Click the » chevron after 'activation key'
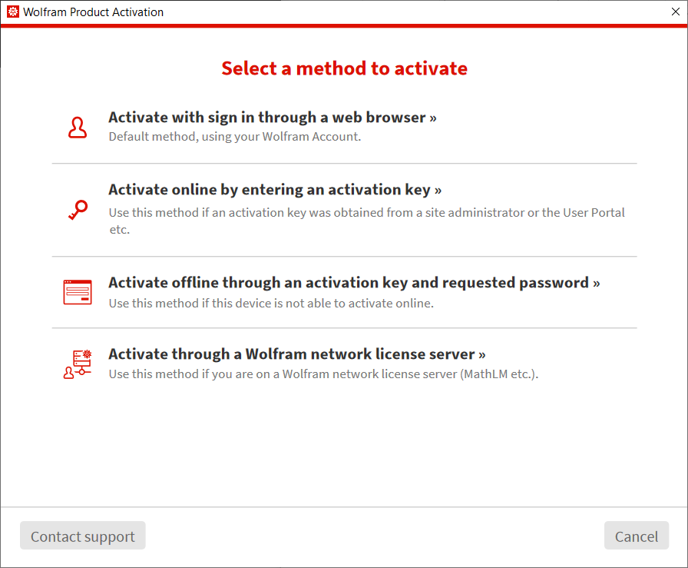Screen dimensions: 688x568 (438, 191)
